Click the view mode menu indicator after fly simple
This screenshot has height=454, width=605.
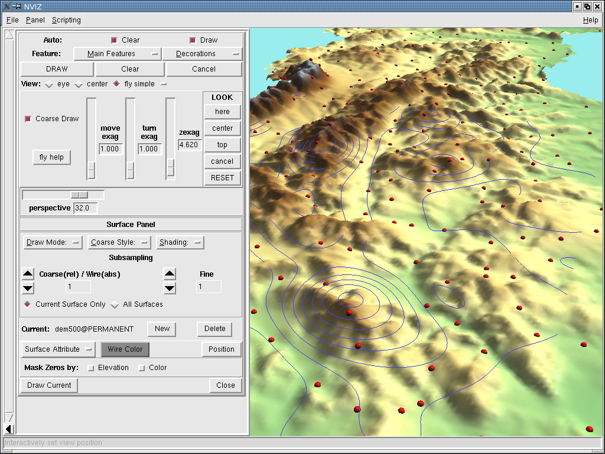(x=164, y=84)
